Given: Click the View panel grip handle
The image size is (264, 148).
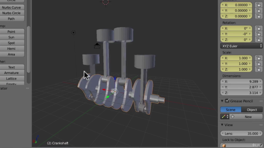Looking at the screenshot, I should click(261, 125).
